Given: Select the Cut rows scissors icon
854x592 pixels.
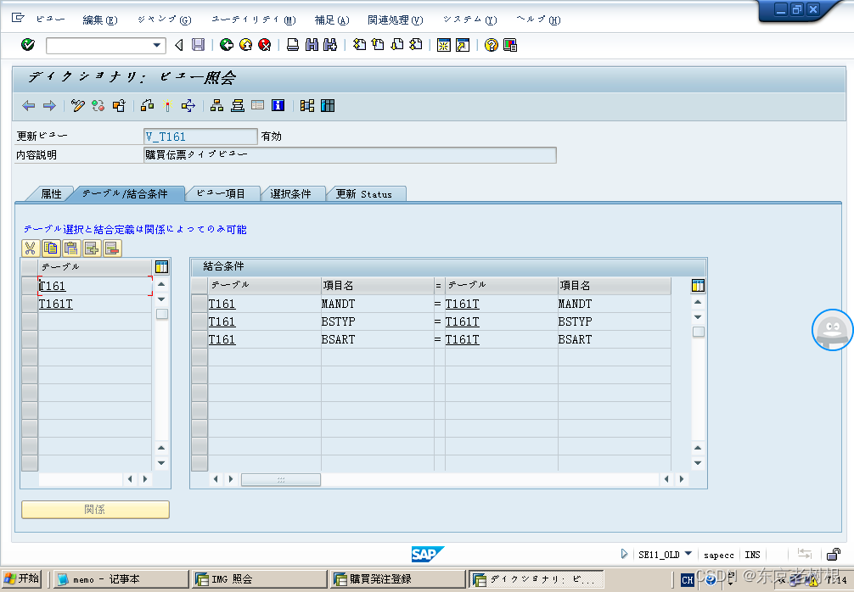Looking at the screenshot, I should pos(31,248).
